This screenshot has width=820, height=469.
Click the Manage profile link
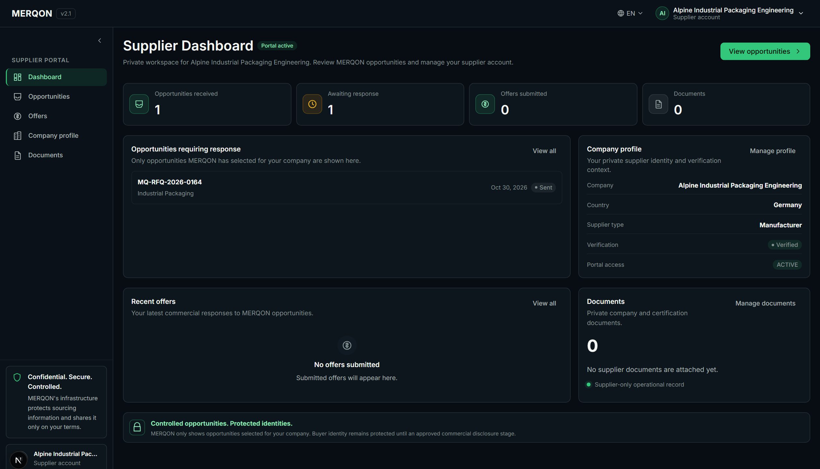pos(772,151)
